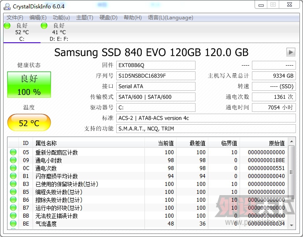Viewport: 303px width, 237px height.
Task: Select the 通电小时数 attribute row
Action: pos(148,160)
